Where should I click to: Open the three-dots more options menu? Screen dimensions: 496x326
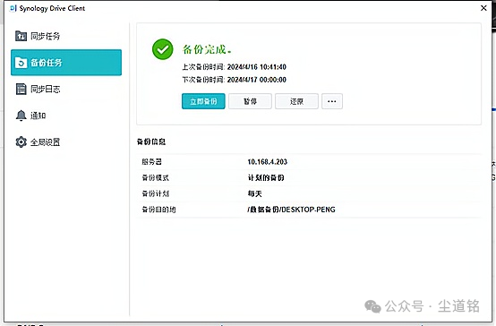point(332,101)
